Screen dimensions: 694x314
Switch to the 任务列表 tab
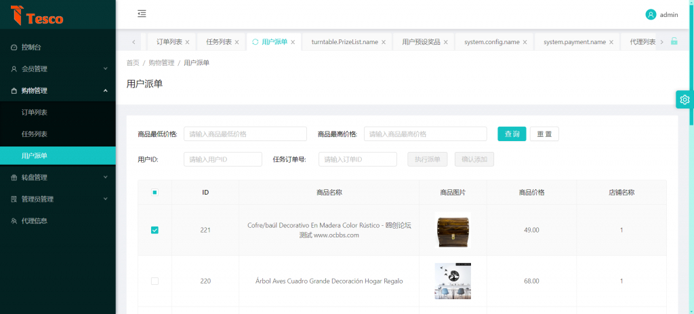click(x=218, y=42)
